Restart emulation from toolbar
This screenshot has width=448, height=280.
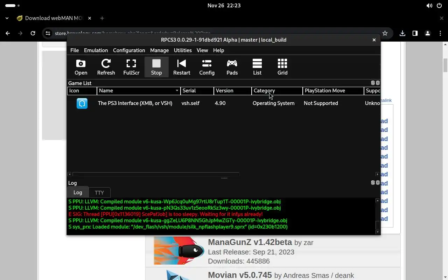[x=182, y=67]
